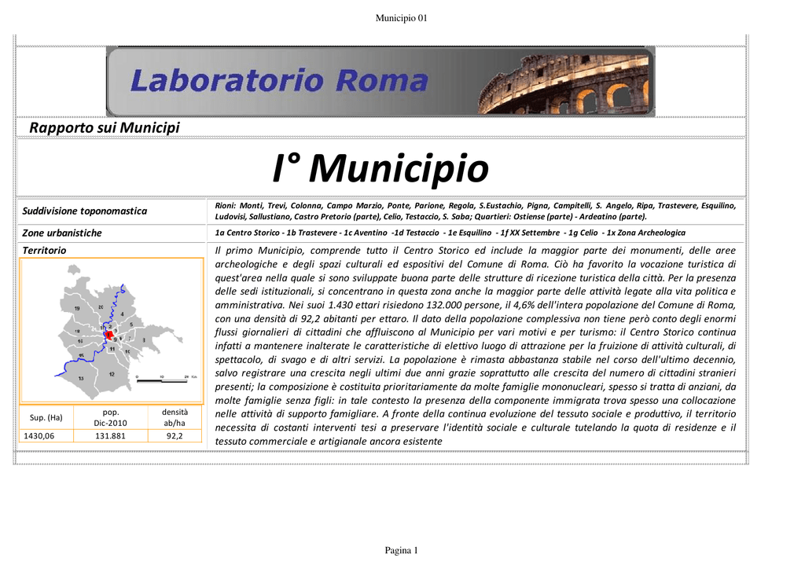Click the 'Sup. (Ha)' table header

click(x=46, y=417)
